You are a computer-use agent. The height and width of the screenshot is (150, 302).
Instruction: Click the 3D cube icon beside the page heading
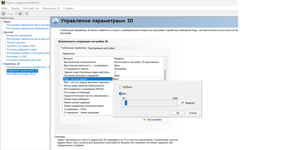[x=55, y=21]
